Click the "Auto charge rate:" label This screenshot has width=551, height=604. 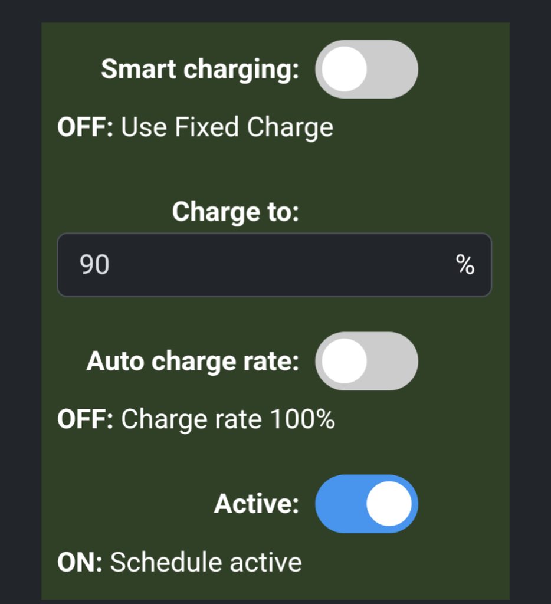point(192,361)
